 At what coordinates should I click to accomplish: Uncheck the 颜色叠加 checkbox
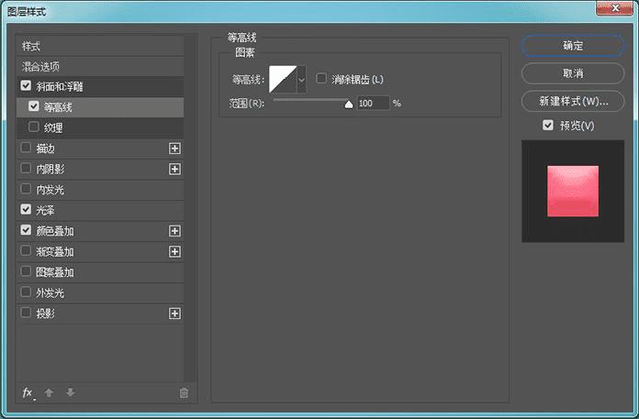coord(26,230)
